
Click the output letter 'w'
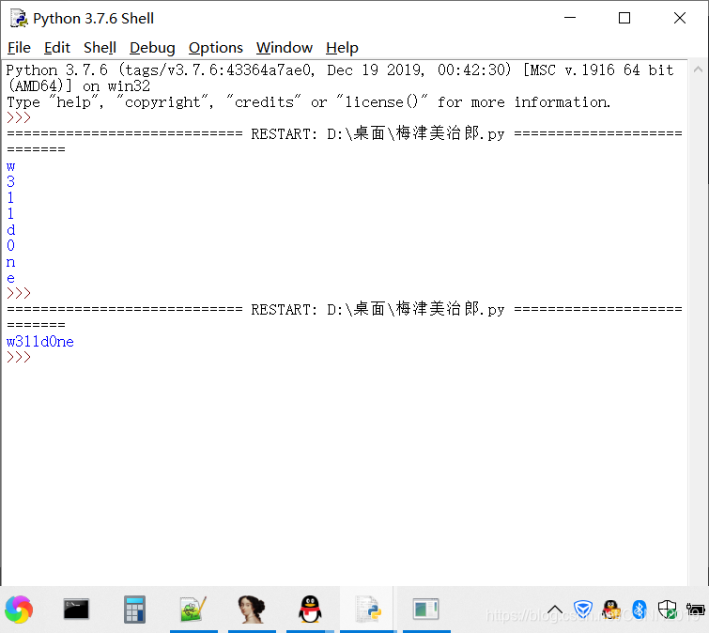coord(11,166)
